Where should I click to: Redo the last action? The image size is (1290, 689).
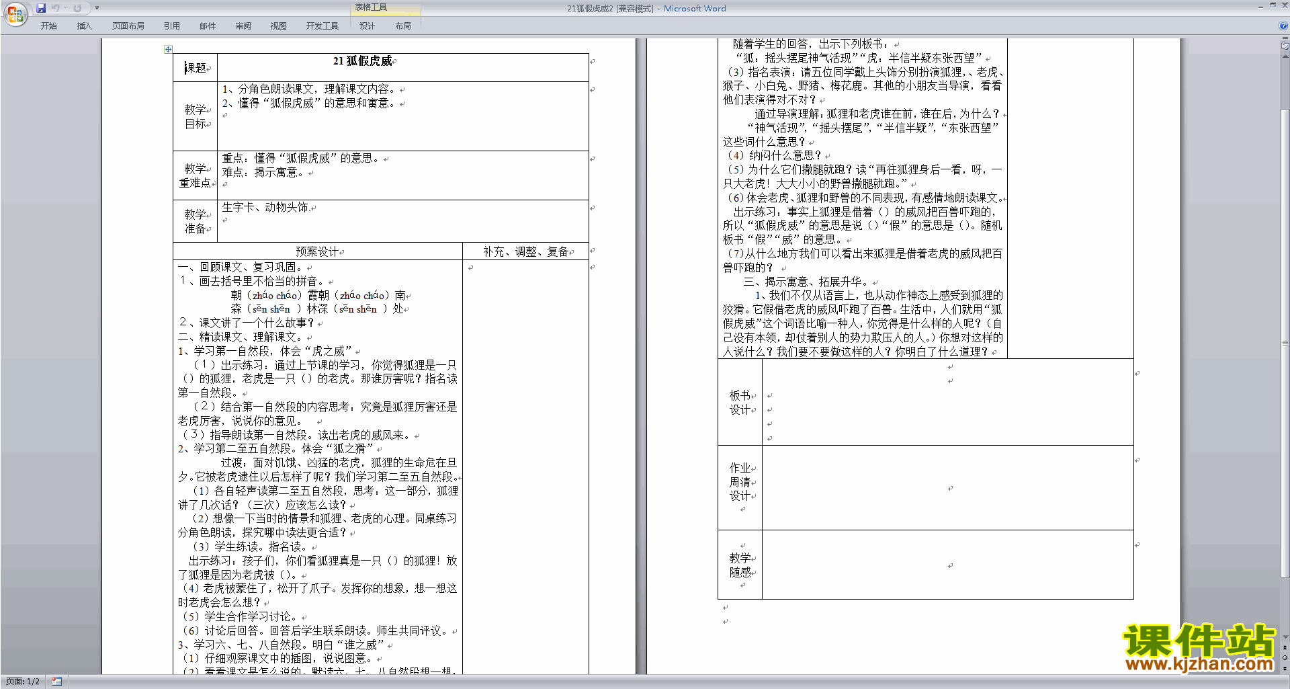pyautogui.click(x=77, y=8)
